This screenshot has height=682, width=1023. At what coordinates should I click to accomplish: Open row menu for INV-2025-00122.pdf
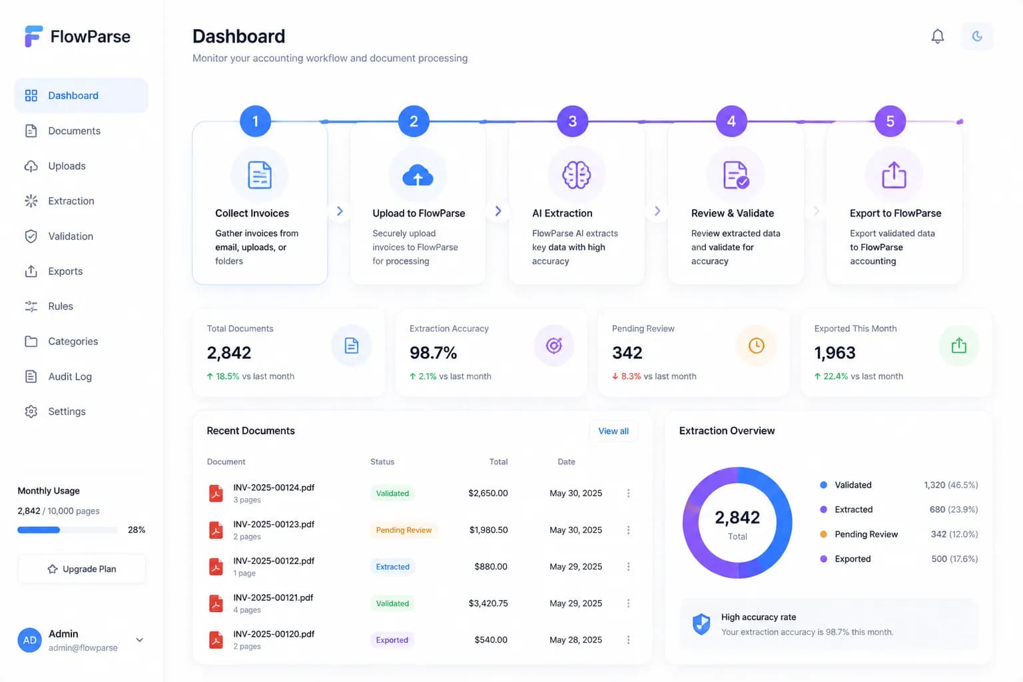click(628, 567)
